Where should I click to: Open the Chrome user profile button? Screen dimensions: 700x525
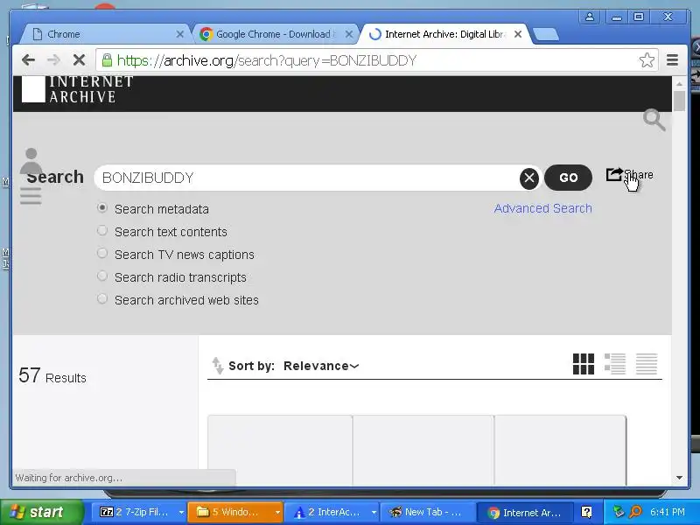click(589, 17)
